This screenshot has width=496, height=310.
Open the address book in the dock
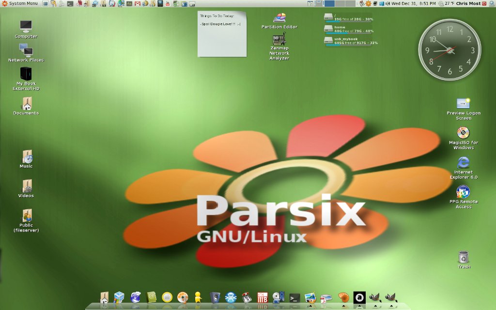tap(152, 297)
